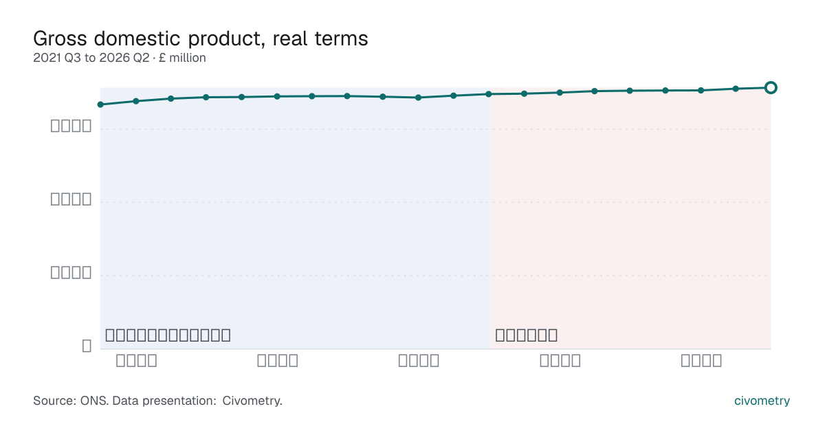Click the bottom zero y-axis tick label

(87, 346)
